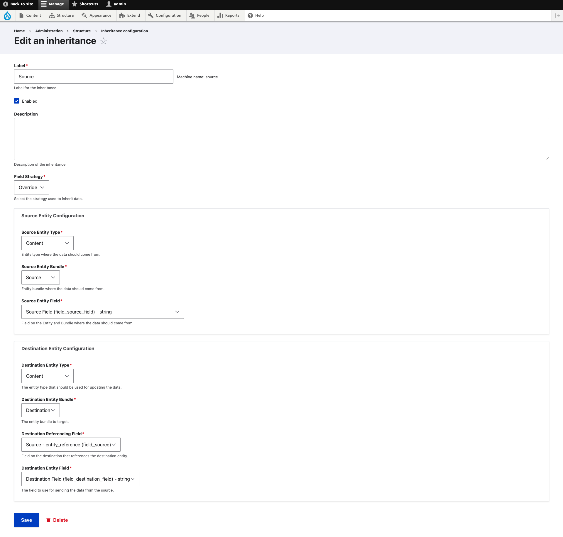Open the Destination Entity Bundle dropdown

40,410
